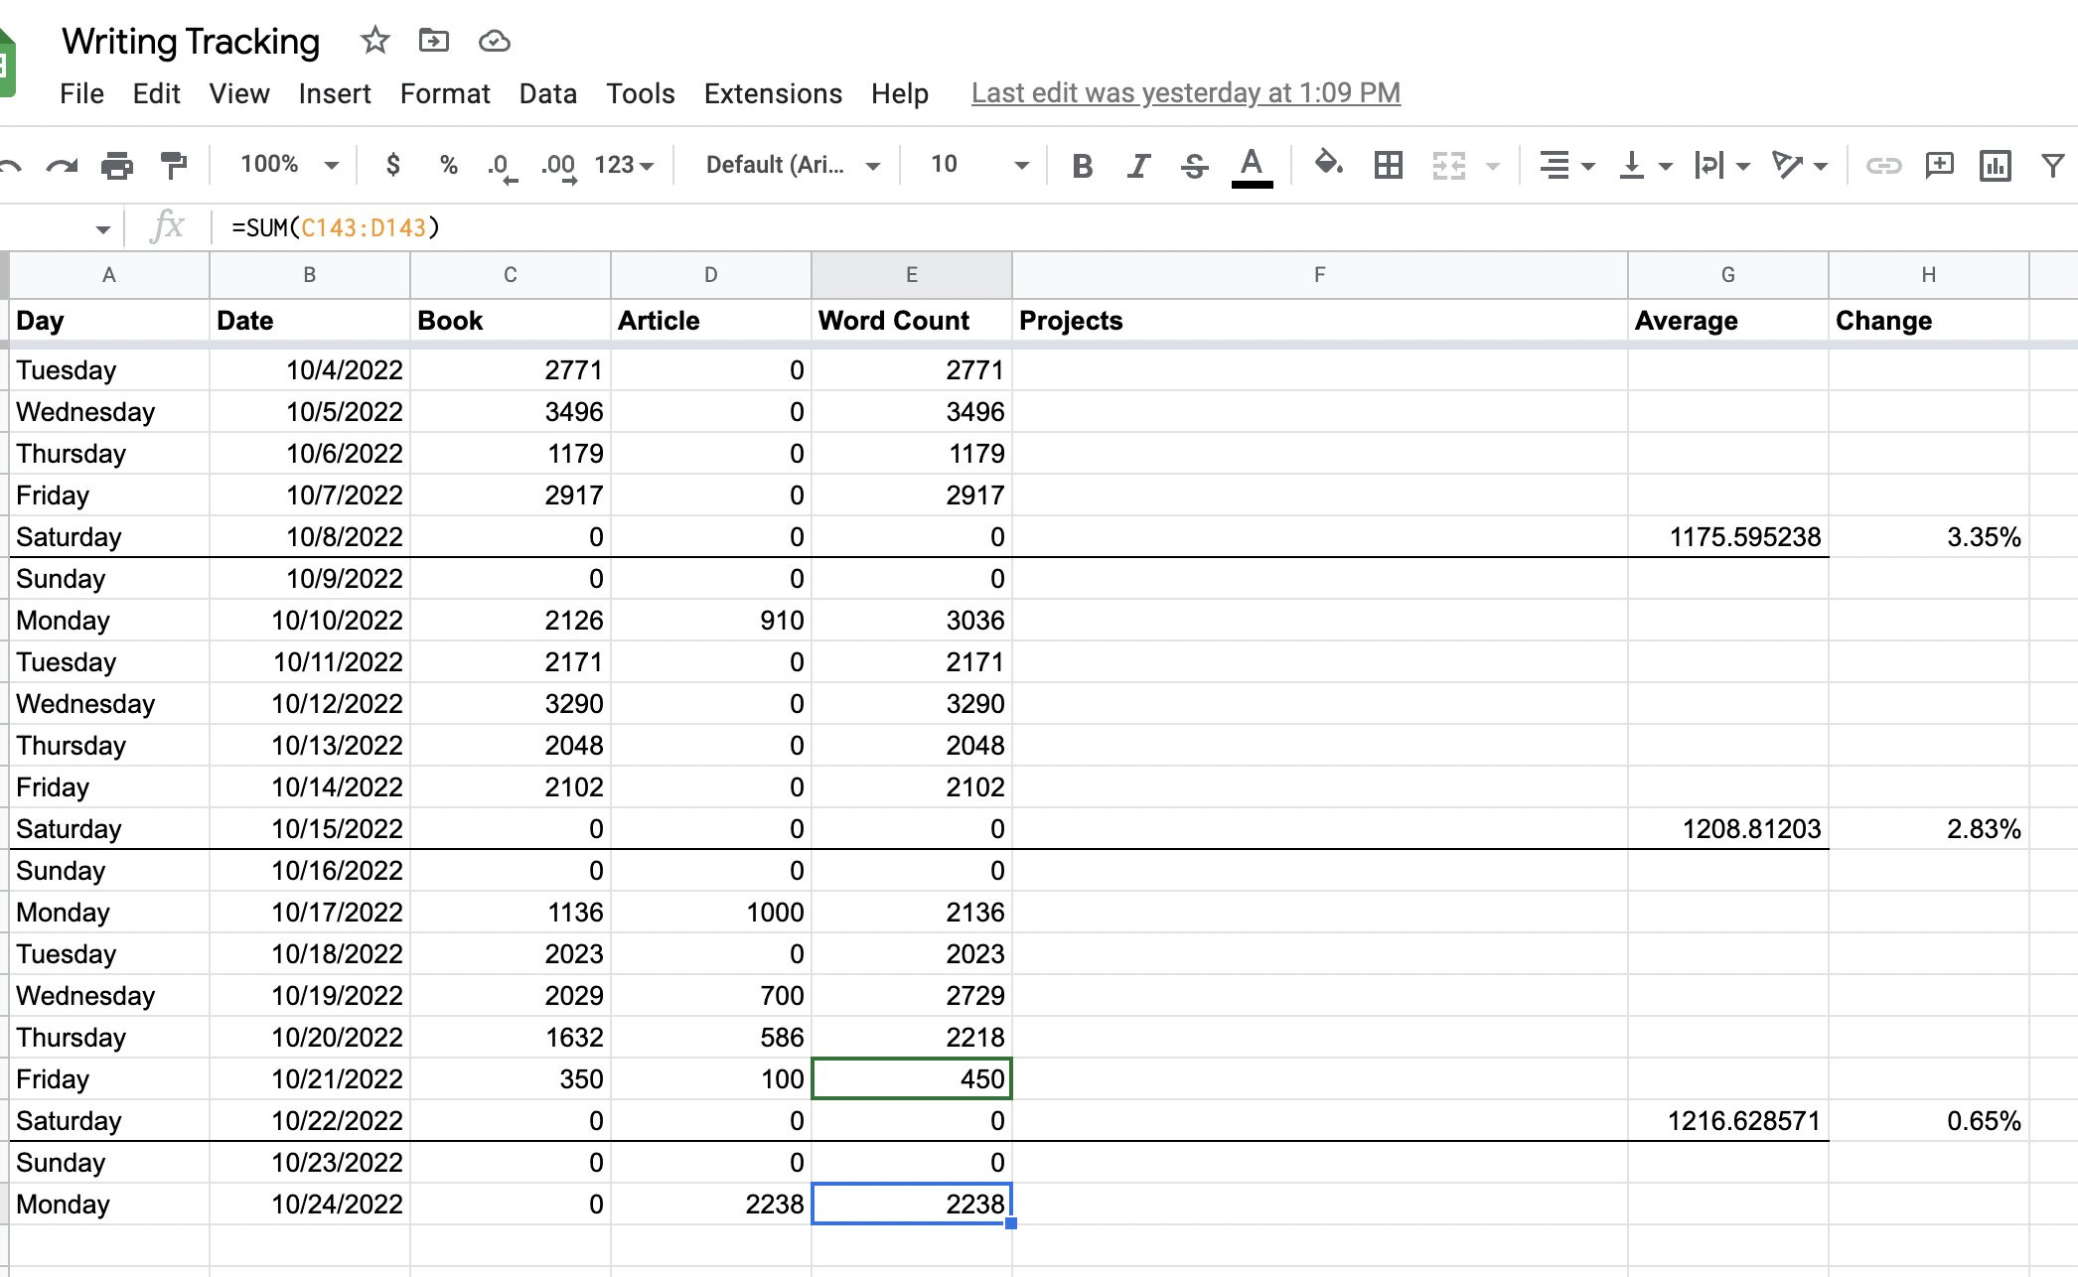2078x1277 pixels.
Task: Open horizontal align dropdown
Action: pyautogui.click(x=1566, y=165)
